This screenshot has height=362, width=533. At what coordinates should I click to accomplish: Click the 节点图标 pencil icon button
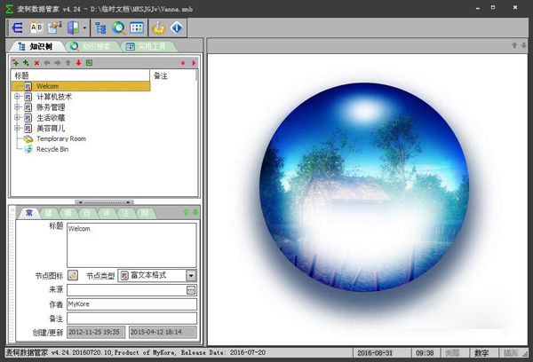click(73, 275)
